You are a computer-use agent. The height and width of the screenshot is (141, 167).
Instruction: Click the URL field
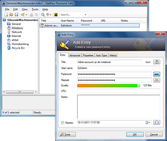tap(118, 91)
